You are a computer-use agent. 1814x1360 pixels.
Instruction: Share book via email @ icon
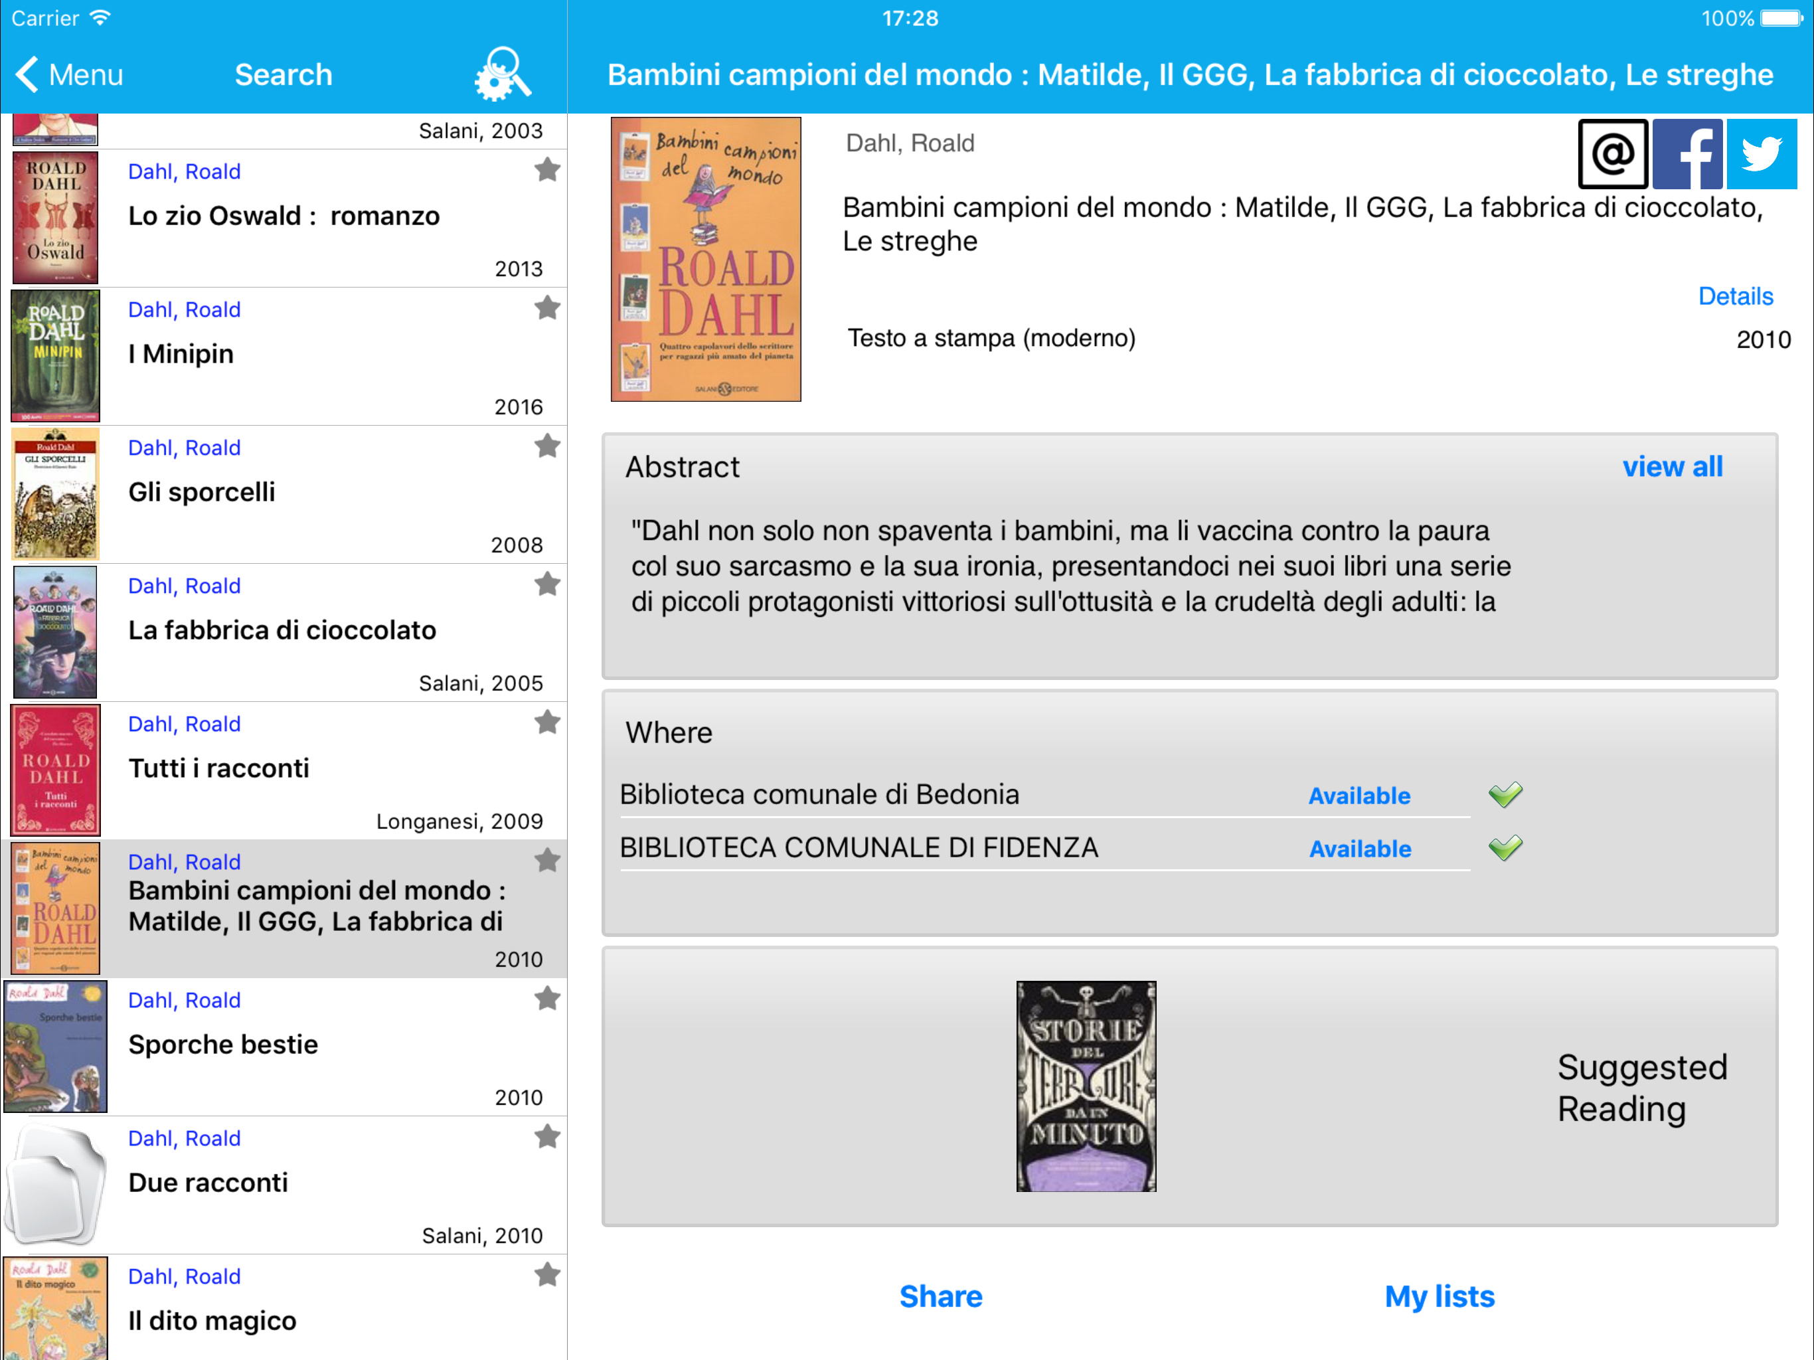(1611, 154)
